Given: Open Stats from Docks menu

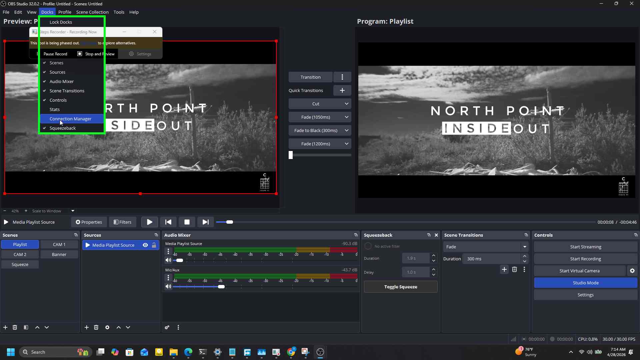Looking at the screenshot, I should 72,109.
